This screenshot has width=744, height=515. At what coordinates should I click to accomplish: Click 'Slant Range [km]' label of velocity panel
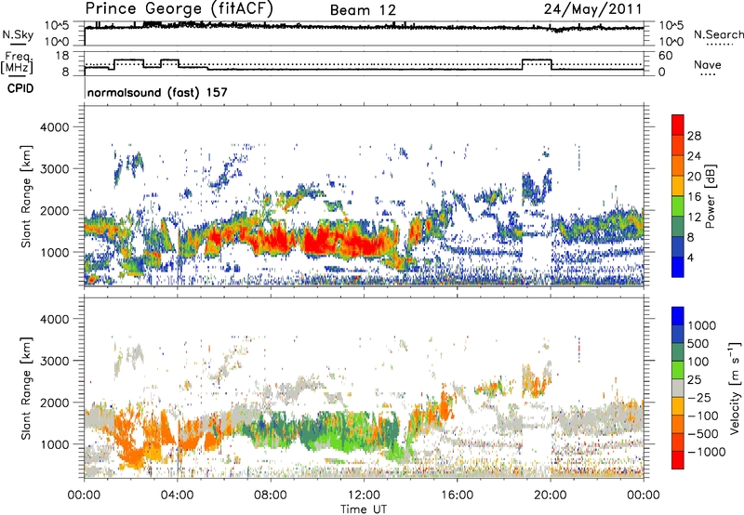tap(27, 388)
